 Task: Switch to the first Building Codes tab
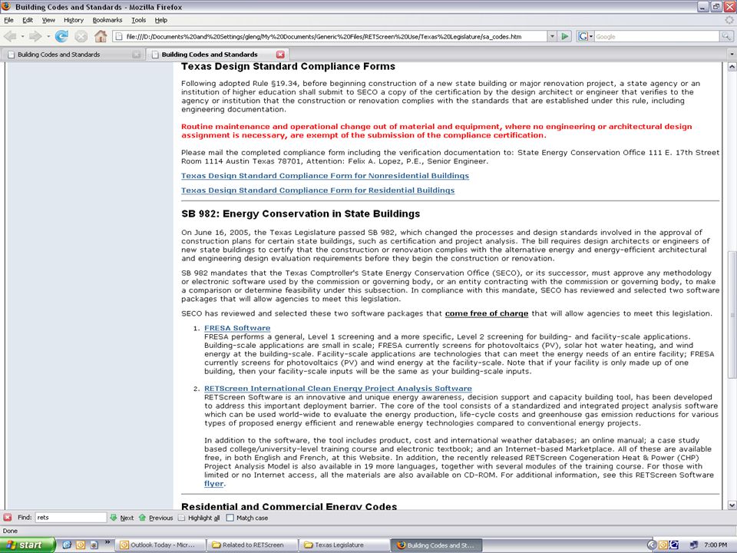72,55
